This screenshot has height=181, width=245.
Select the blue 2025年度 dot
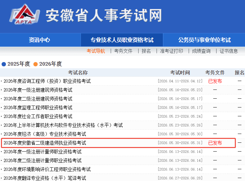[4, 64]
